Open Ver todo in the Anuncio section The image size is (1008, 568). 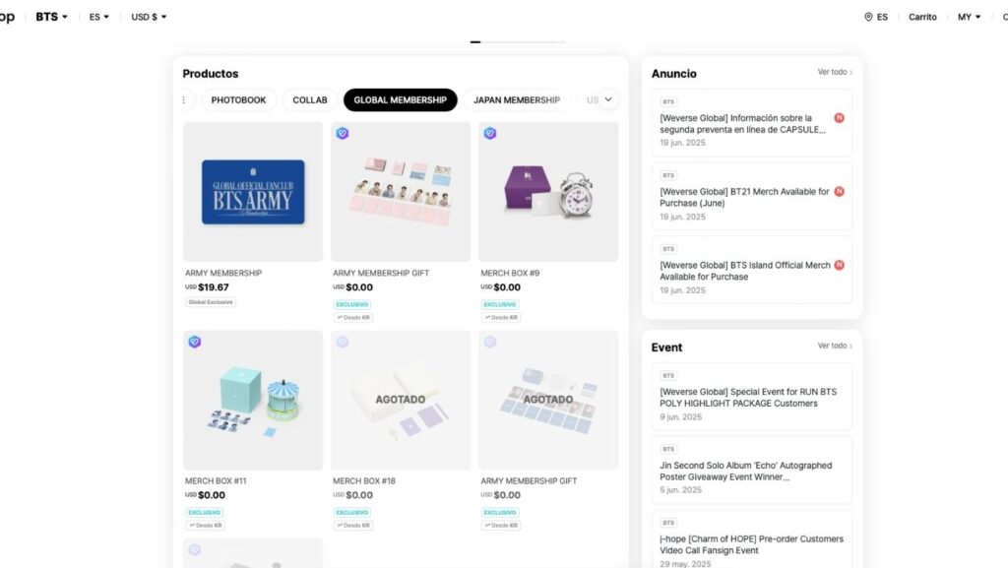click(x=835, y=72)
